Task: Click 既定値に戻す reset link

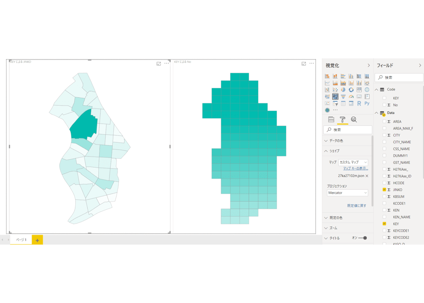Action: click(357, 206)
